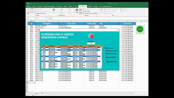
Task: Open the Insertar controls dropdown in the ribbon
Action: (77, 11)
